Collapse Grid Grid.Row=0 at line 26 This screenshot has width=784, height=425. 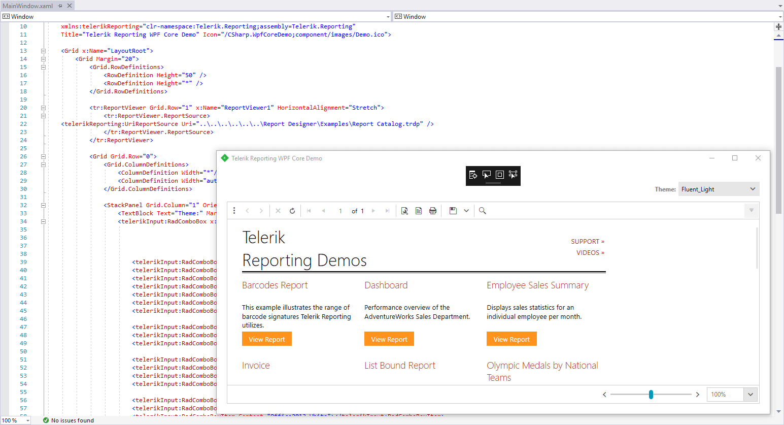click(43, 156)
